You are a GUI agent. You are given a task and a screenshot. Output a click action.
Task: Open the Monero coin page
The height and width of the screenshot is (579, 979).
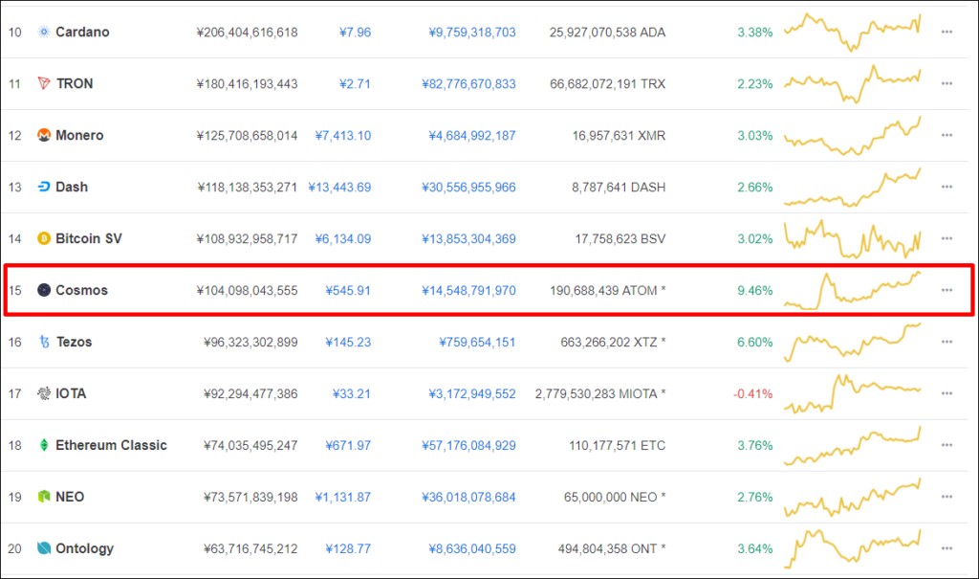click(x=79, y=135)
